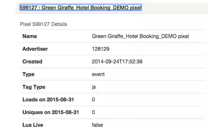Click the 'Name' row label
The image size is (208, 130).
coord(30,36)
